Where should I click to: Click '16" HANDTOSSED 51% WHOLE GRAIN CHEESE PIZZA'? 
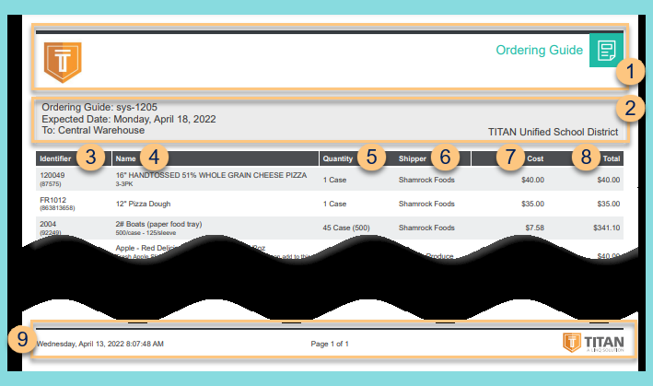click(x=211, y=175)
